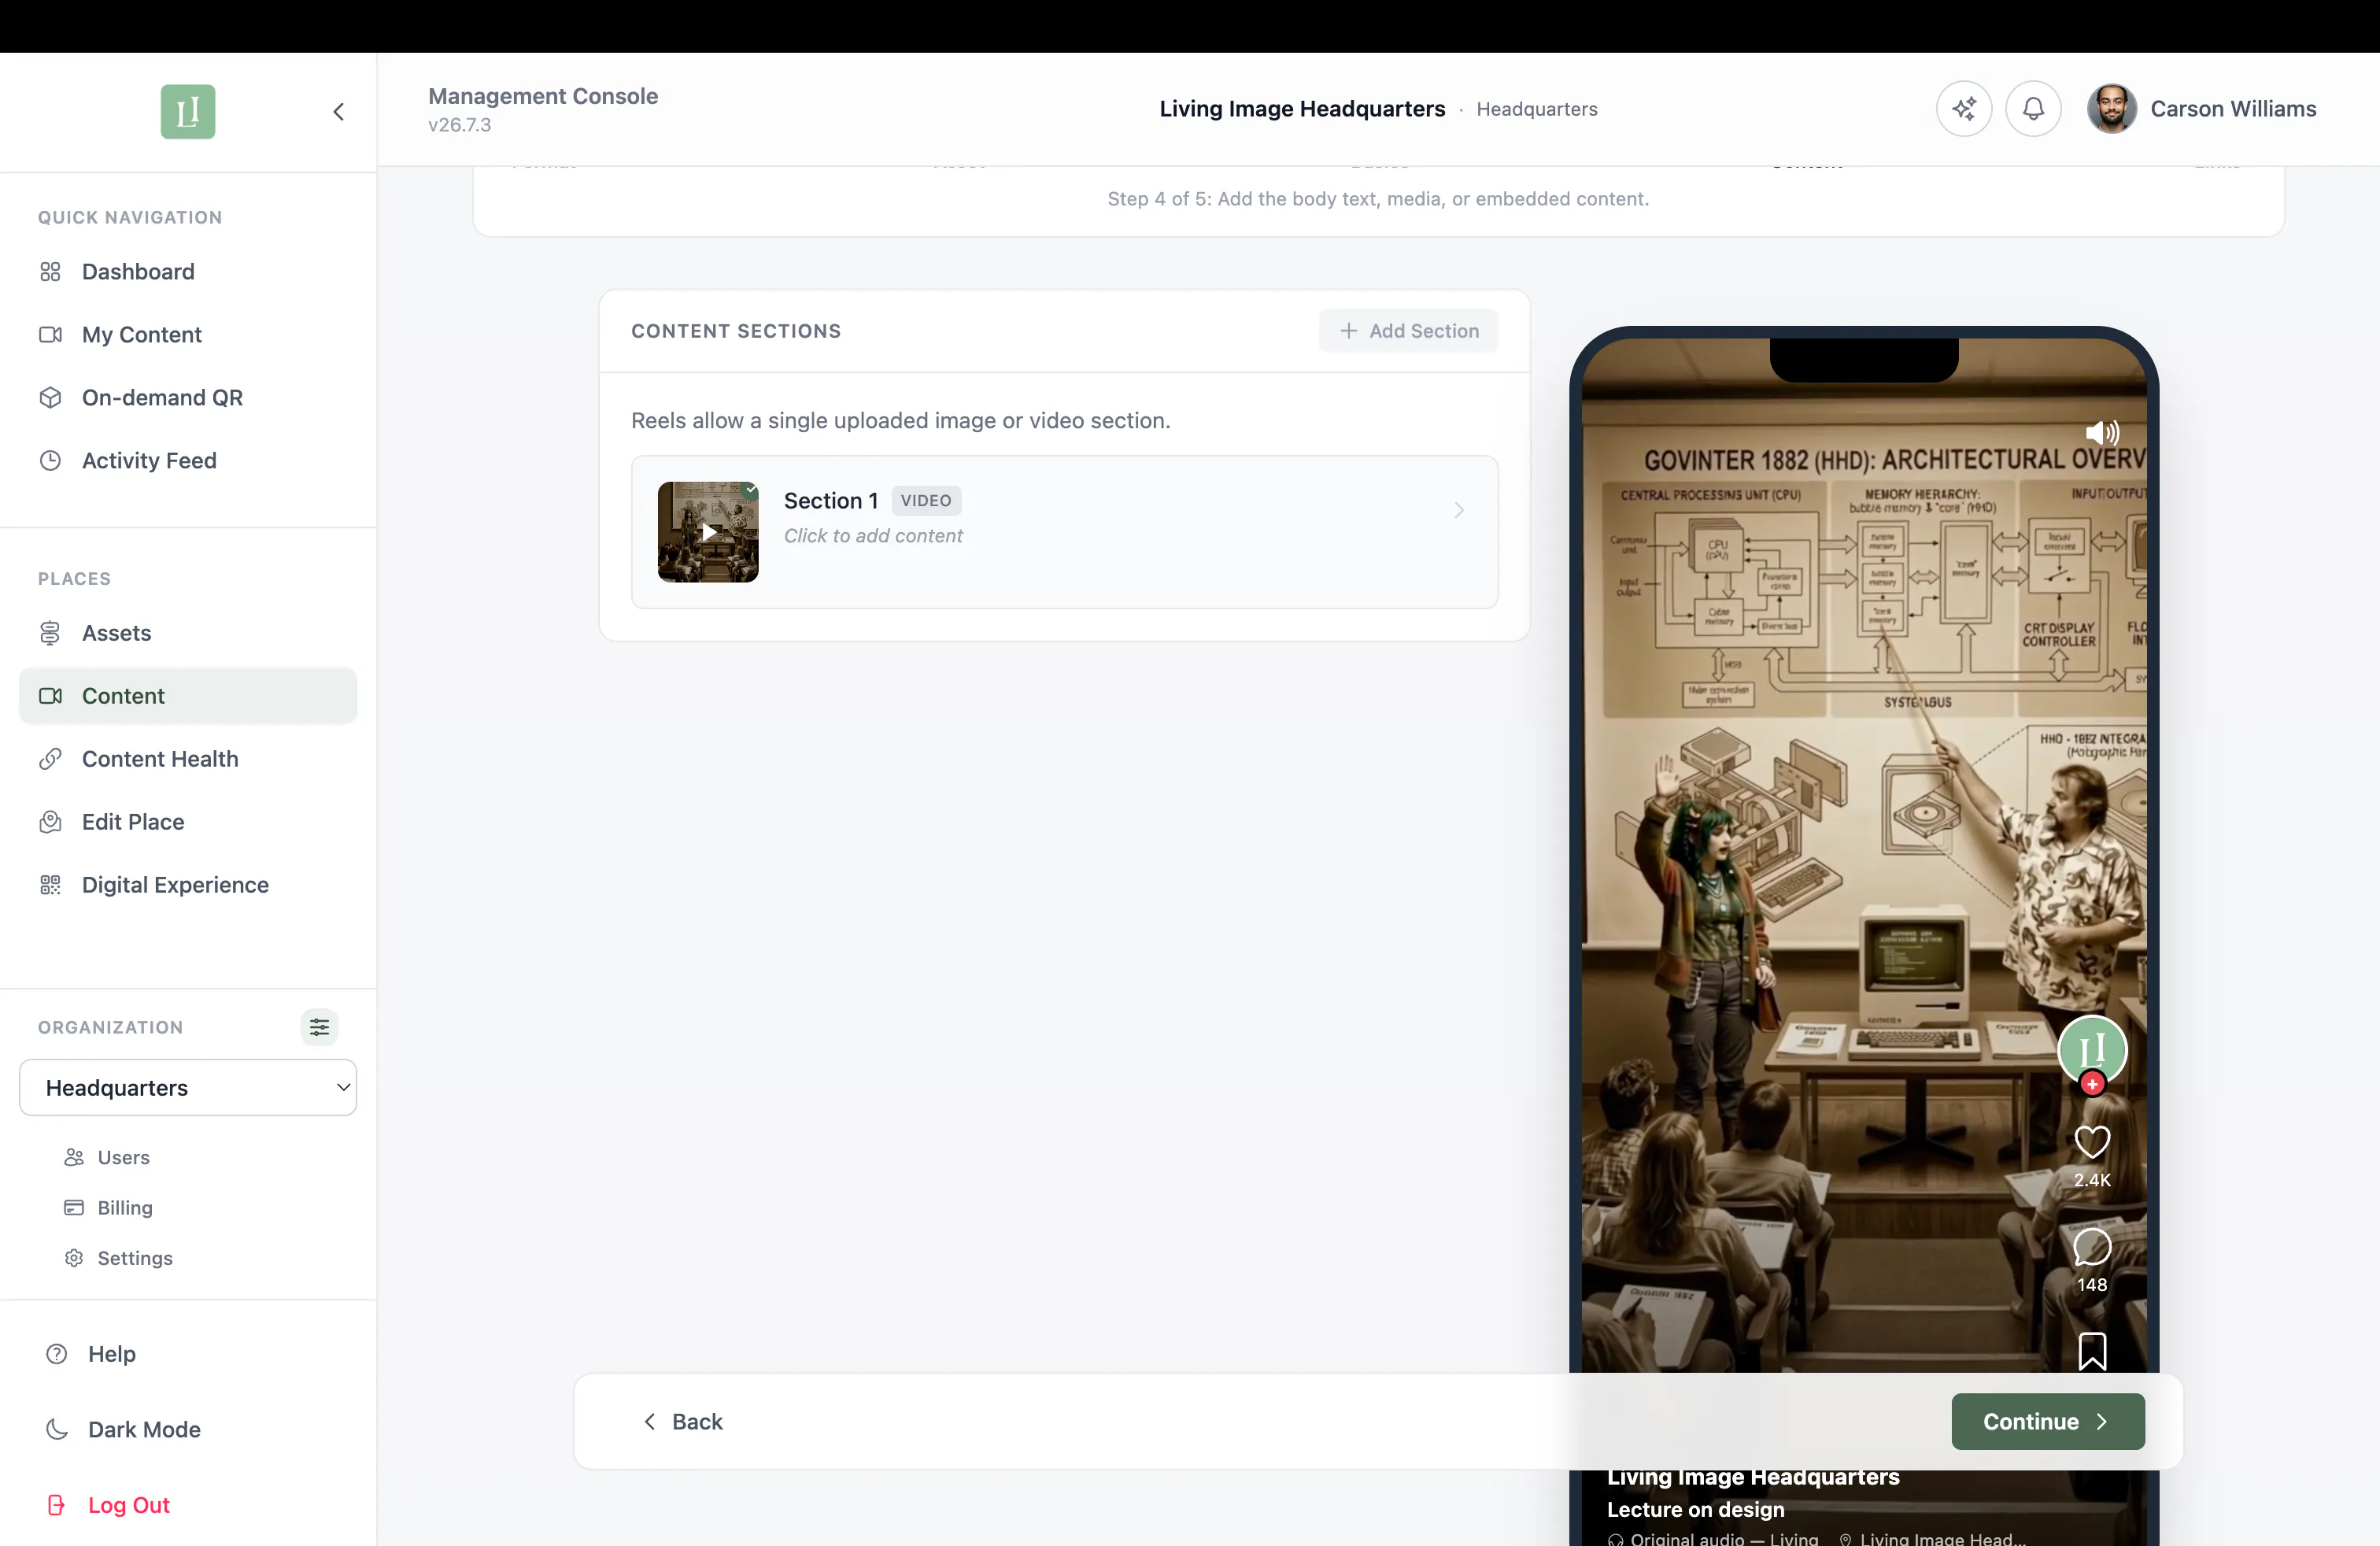Screen dimensions: 2380x1546
Task: Open On-demand QR page
Action: click(188, 398)
